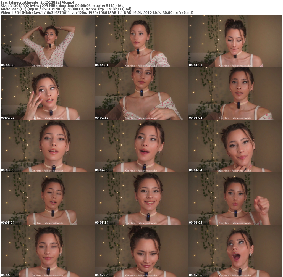Select the thumbnail stamped 00:01:31

coord(235,41)
